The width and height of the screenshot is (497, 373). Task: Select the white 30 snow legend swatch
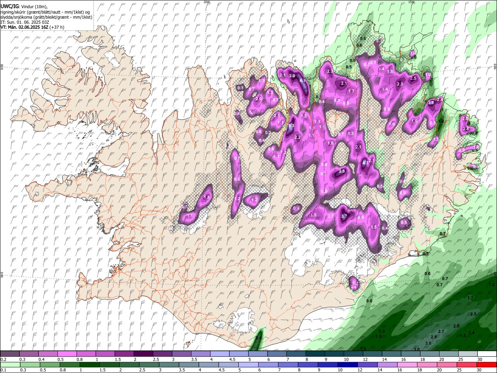click(487, 354)
